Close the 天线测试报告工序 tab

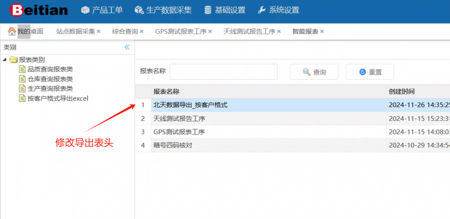click(279, 31)
